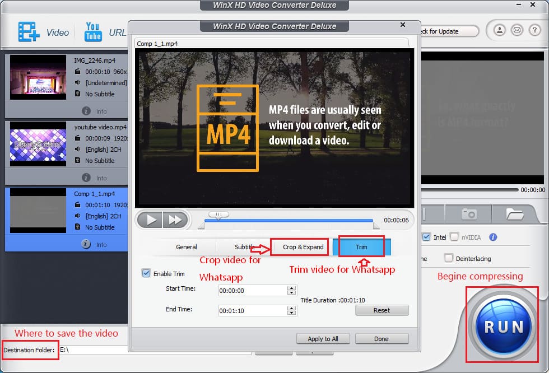Click the Destination Folder path field

pos(155,350)
